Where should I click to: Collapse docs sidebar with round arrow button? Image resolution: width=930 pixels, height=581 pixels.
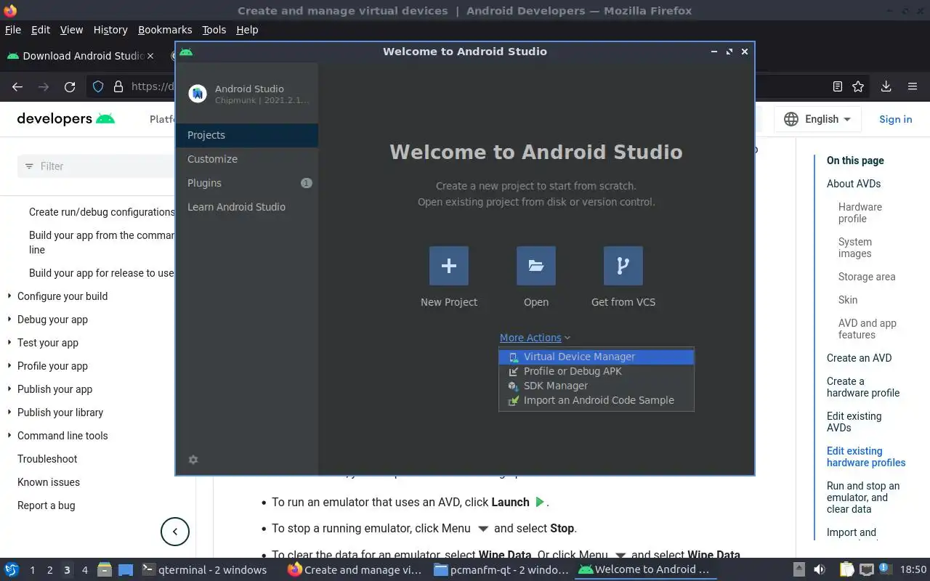175,532
